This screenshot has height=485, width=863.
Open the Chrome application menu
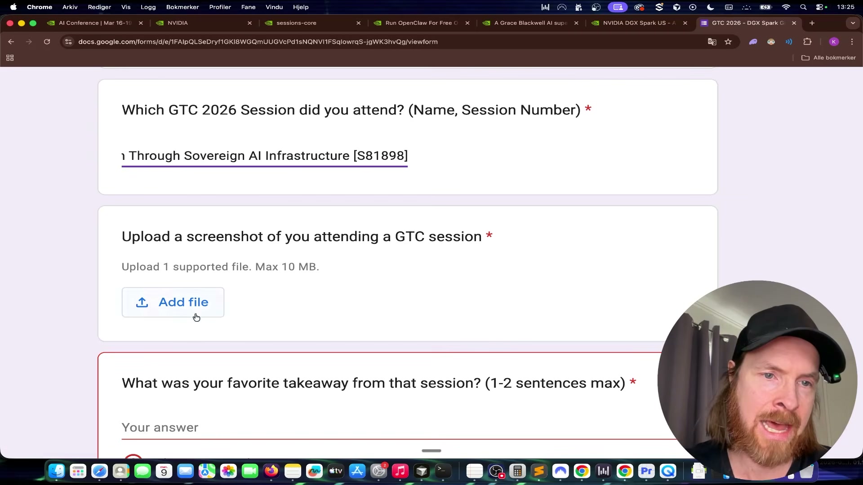[40, 7]
